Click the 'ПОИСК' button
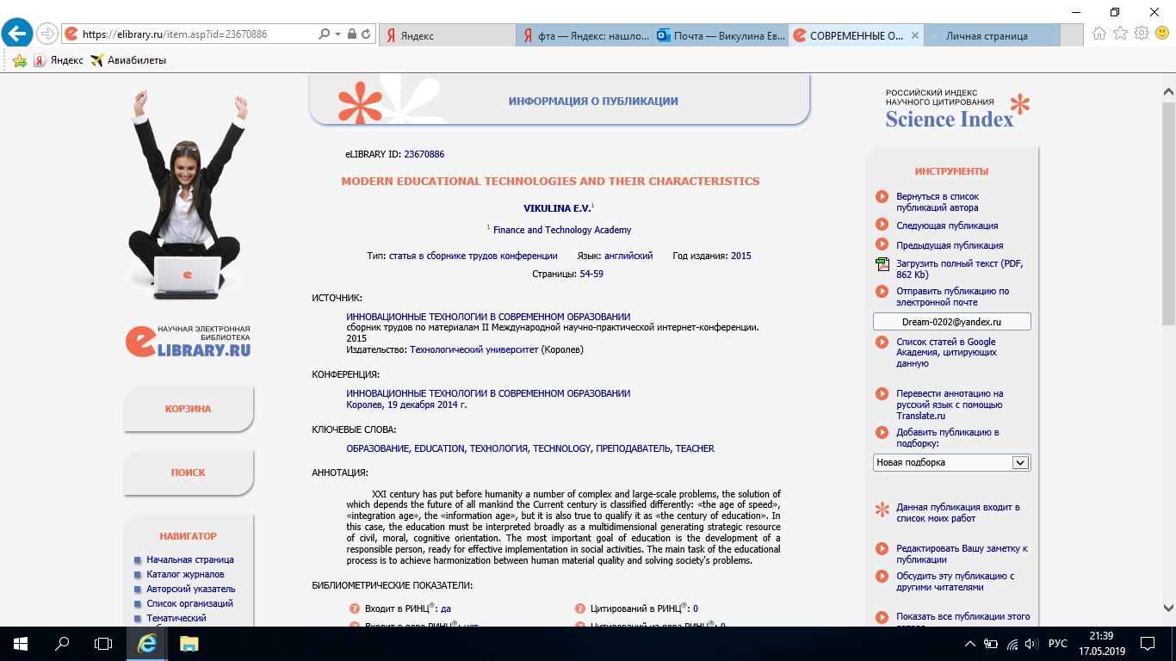Viewport: 1176px width, 661px height. pos(189,473)
